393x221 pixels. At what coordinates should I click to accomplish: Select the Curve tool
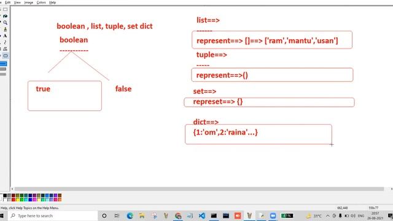(x=6, y=42)
